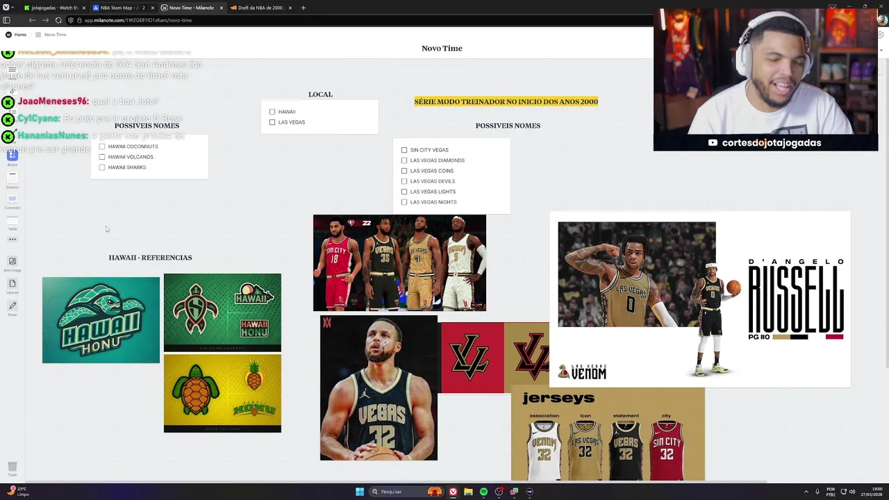Tick the LAS VEGAS DIAMONDS checkbox
This screenshot has width=889, height=500.
(x=404, y=160)
